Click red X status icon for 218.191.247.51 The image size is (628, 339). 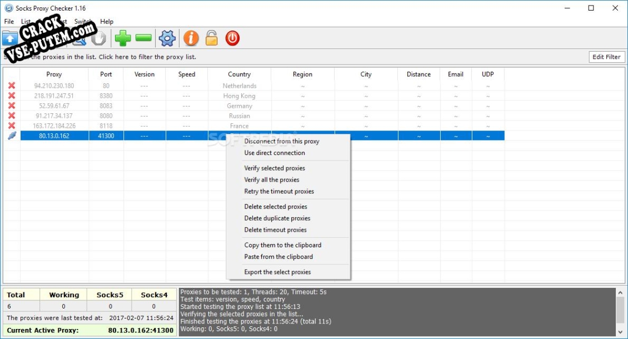coord(12,96)
